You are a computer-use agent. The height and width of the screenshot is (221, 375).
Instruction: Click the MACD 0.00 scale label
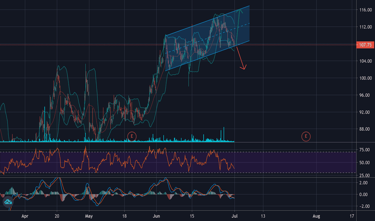tap(363, 194)
